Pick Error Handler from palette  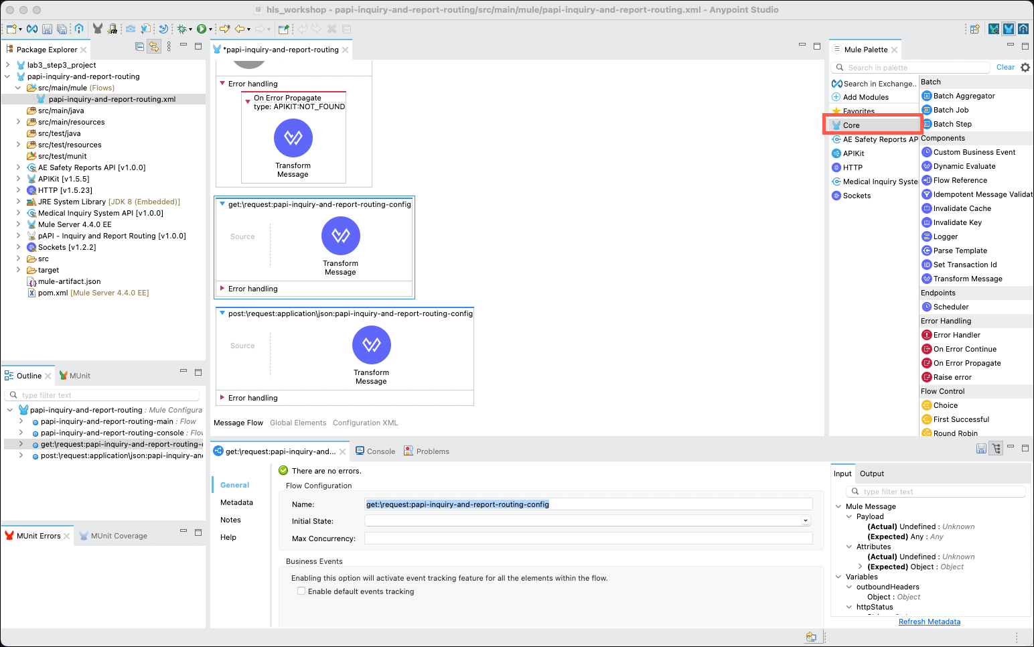951,335
